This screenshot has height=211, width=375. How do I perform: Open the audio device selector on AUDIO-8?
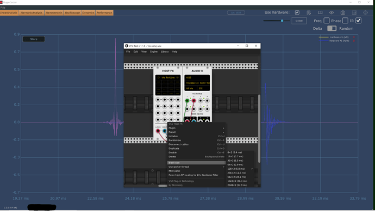pyautogui.click(x=197, y=83)
